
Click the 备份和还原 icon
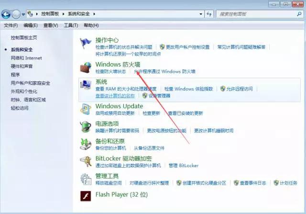coord(86,144)
